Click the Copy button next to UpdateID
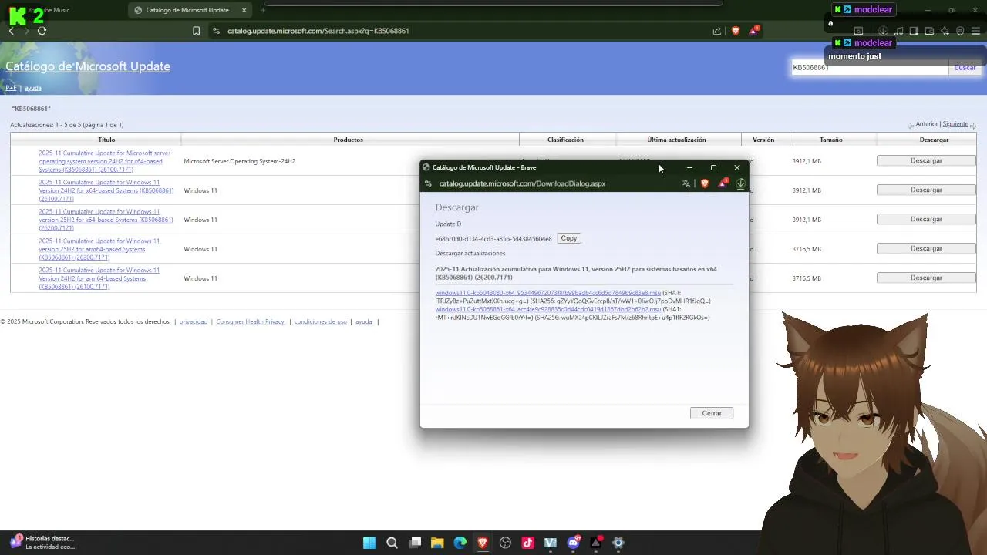This screenshot has width=987, height=555. point(569,238)
